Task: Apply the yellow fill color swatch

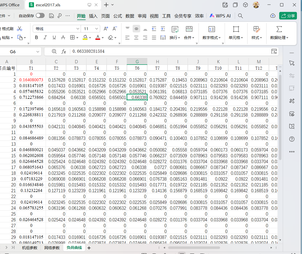Action: (85, 37)
